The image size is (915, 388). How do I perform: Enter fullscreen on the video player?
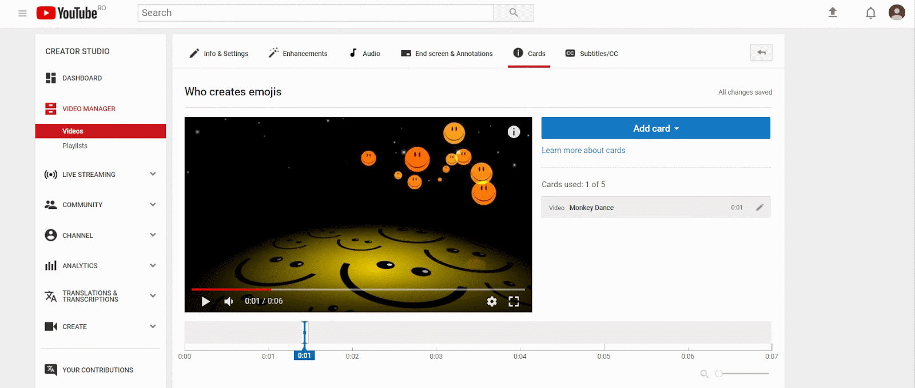pos(514,301)
